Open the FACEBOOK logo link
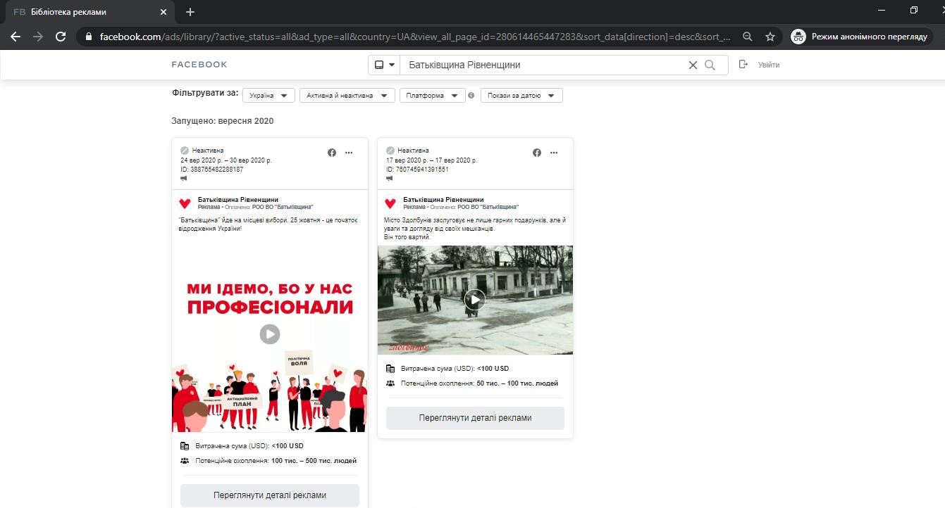Screen dimensions: 945x508 (199, 65)
